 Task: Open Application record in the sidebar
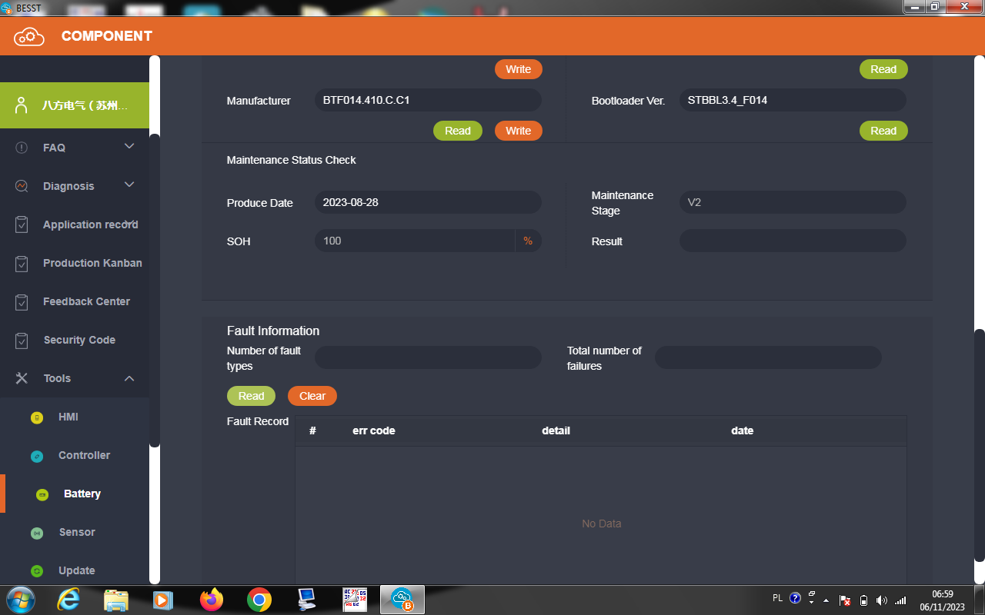75,224
